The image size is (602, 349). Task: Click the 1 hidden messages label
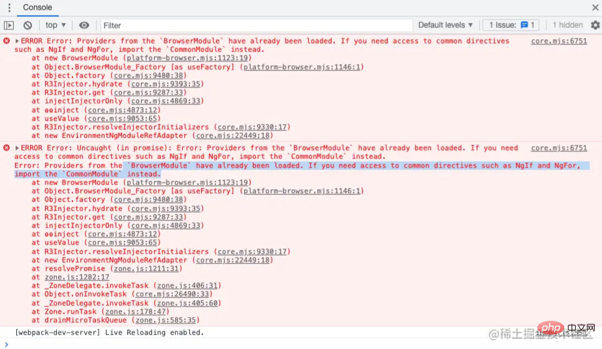click(x=567, y=25)
